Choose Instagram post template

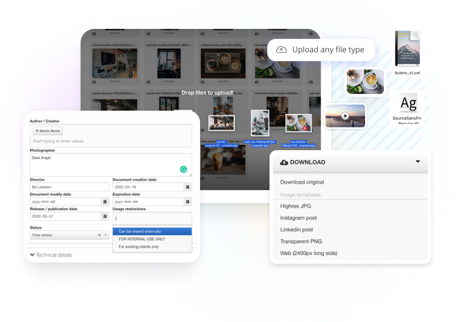pos(298,218)
